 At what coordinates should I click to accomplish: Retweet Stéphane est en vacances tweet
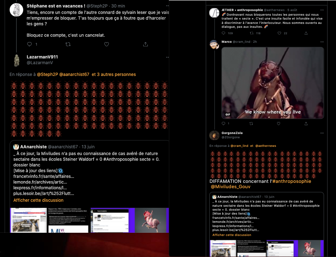68,44
